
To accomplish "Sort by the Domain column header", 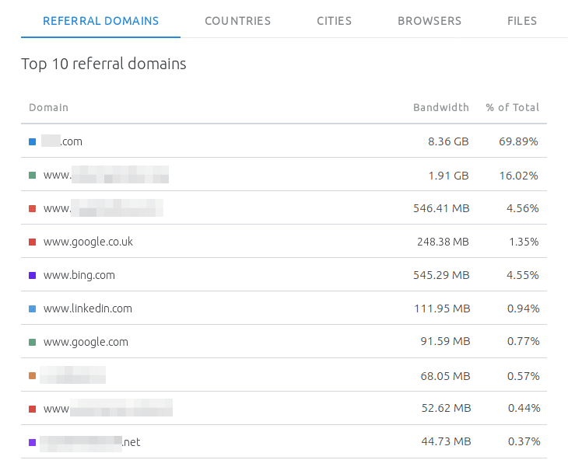I will [x=48, y=107].
